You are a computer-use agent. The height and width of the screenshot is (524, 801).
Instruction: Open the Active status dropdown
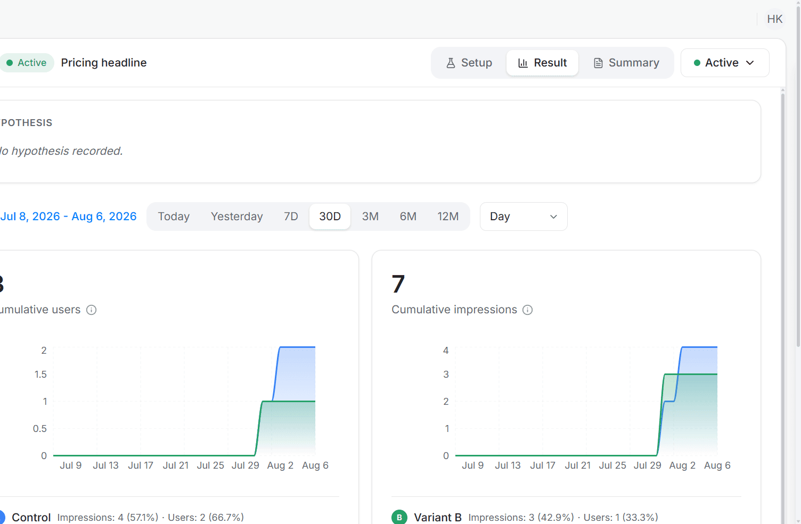(x=724, y=63)
